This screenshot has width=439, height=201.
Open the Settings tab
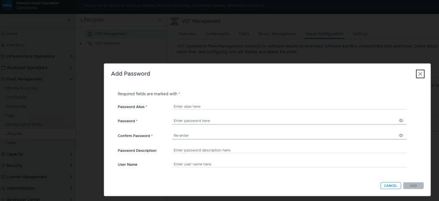[360, 34]
